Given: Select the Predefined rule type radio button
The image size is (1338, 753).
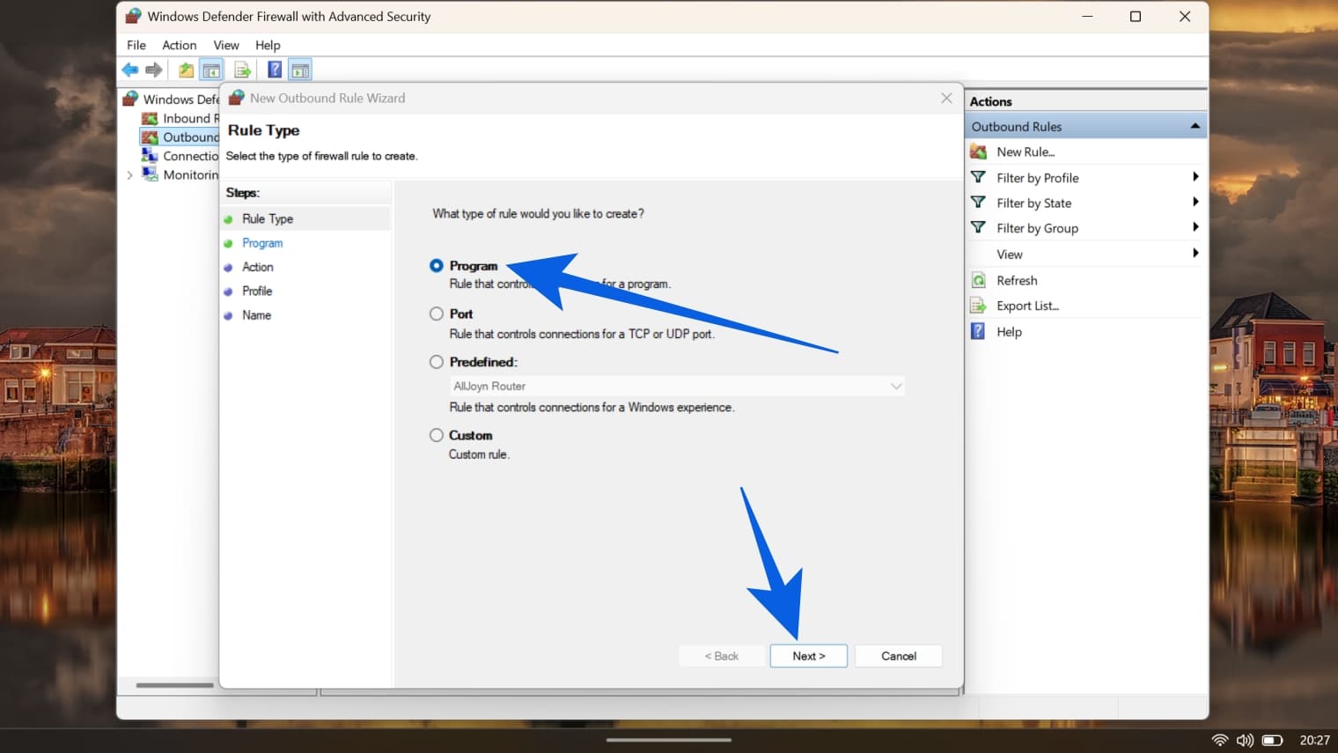Looking at the screenshot, I should (x=436, y=361).
